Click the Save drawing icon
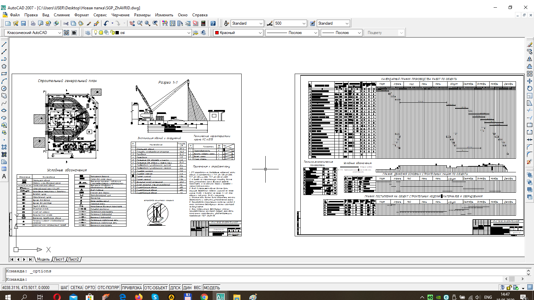 pos(23,23)
